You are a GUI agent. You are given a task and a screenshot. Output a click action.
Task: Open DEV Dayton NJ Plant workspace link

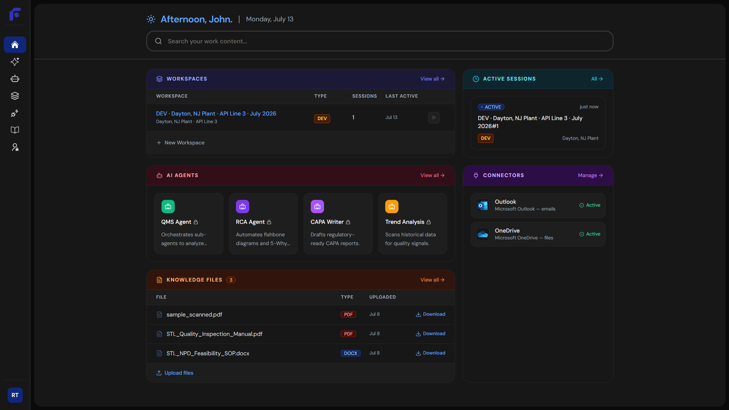tap(216, 114)
